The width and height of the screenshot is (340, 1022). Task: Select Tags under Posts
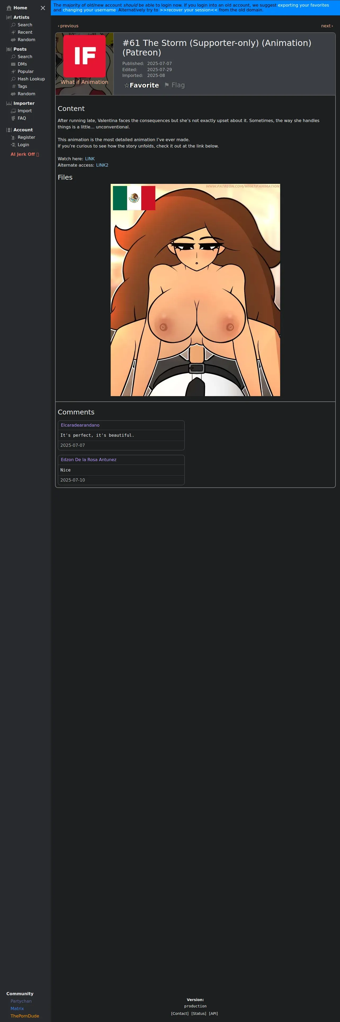(x=22, y=86)
